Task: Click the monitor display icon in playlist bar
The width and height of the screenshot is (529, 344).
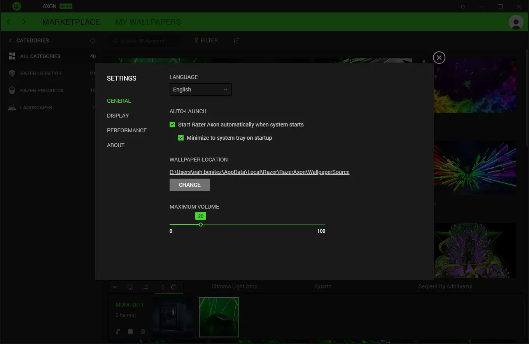Action: point(130,287)
